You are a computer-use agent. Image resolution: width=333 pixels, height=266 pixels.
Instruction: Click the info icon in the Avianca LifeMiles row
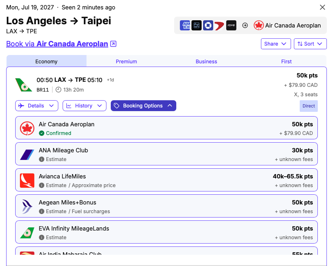pos(42,185)
